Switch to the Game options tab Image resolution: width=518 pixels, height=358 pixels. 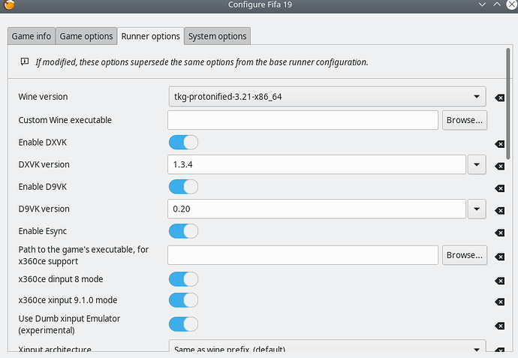point(86,36)
